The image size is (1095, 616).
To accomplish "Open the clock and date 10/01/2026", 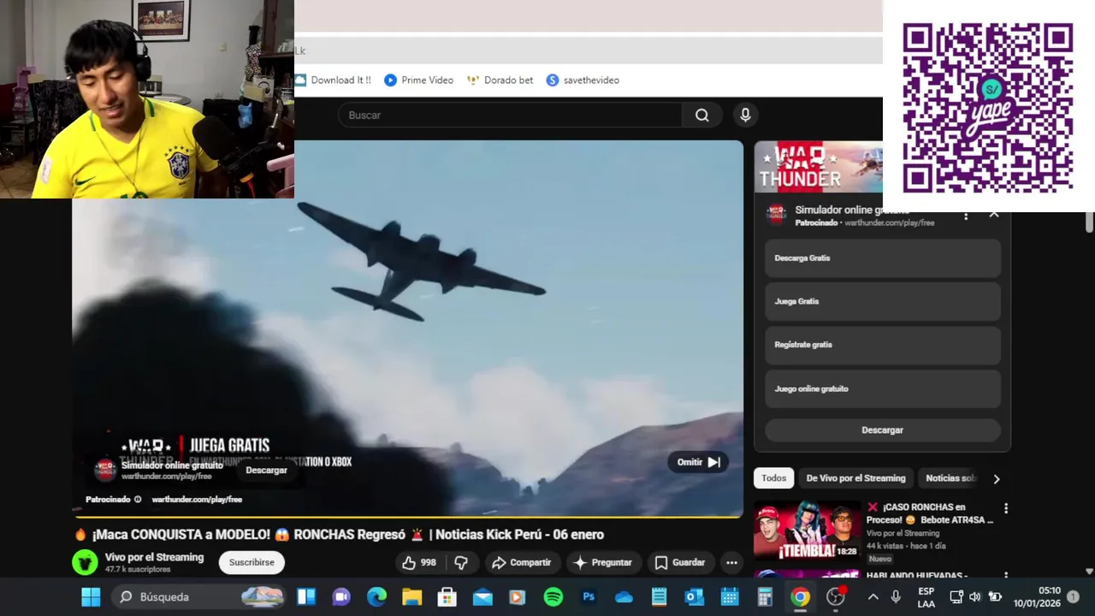I will [1037, 596].
